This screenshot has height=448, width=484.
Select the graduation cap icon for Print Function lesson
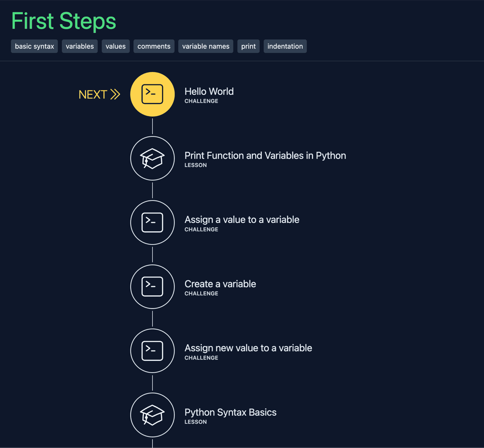click(152, 158)
